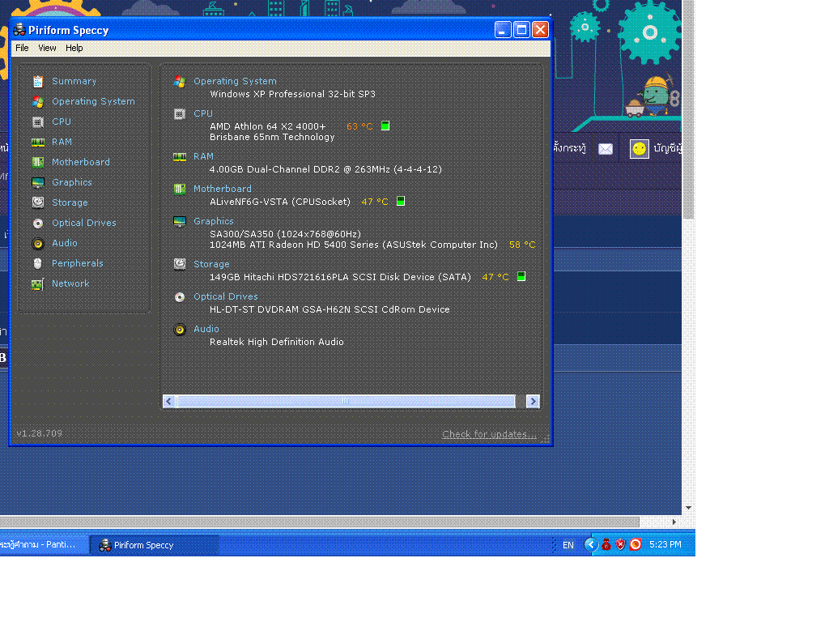Open the View menu
The height and width of the screenshot is (622, 829).
click(x=47, y=48)
